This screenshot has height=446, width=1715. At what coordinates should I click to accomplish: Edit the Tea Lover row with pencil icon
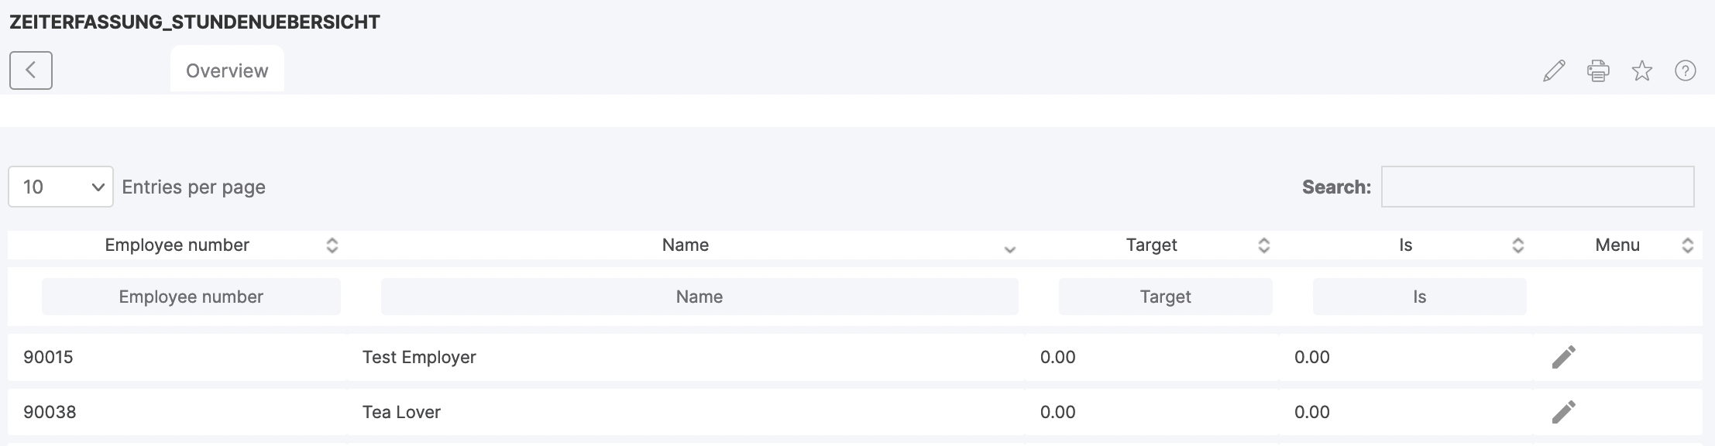(1563, 412)
